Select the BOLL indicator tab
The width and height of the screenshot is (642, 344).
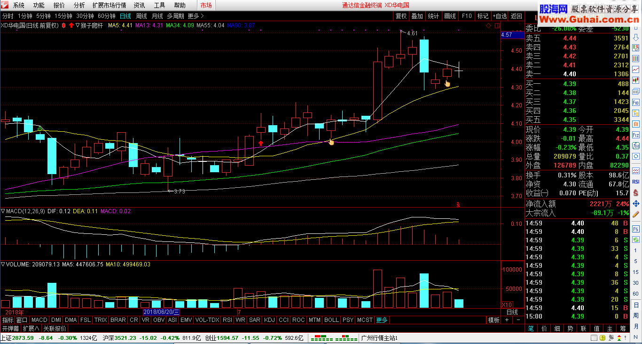pos(331,320)
